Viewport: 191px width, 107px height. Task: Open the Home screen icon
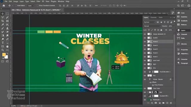click(x=4, y=6)
